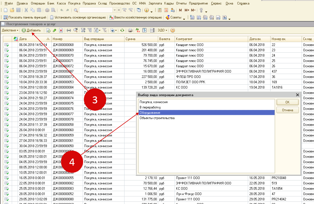
Task: Click the Дт/Кт postings result icon
Action: pyautogui.click(x=138, y=30)
